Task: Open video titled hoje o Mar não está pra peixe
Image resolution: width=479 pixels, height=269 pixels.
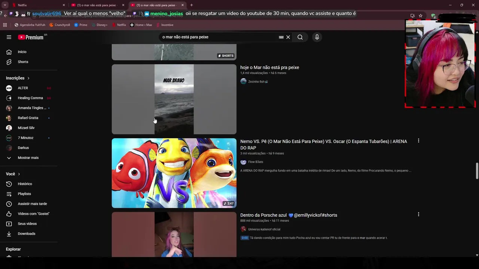Action: 269,68
